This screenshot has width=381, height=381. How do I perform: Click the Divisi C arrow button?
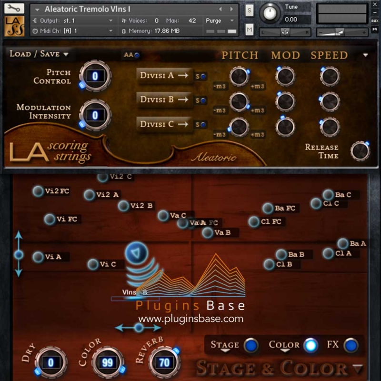[164, 124]
